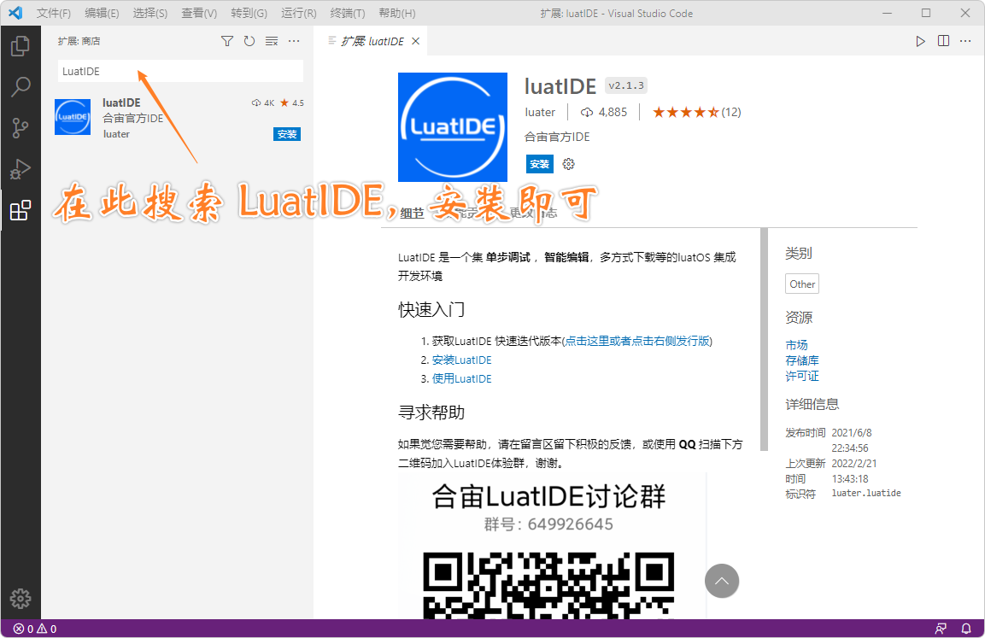Open the 帮助(H) menu
The height and width of the screenshot is (638, 985).
point(397,13)
